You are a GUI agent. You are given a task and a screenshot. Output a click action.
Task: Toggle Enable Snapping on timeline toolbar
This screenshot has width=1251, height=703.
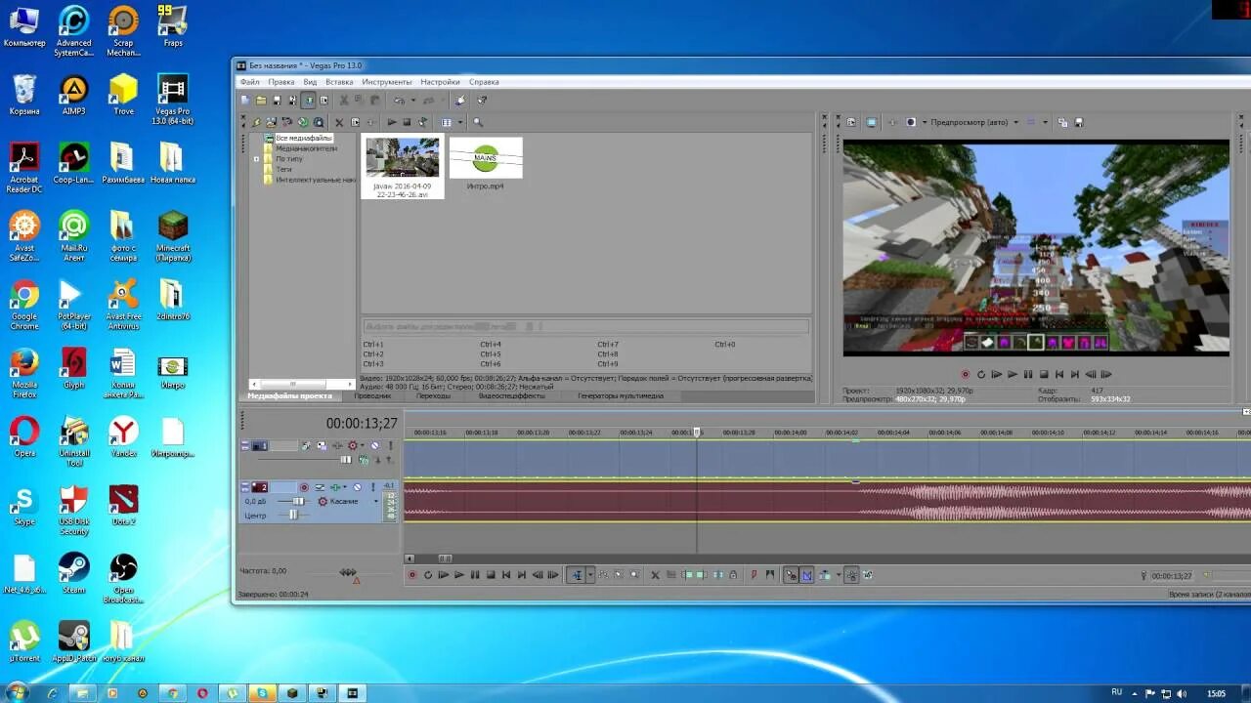pos(792,575)
